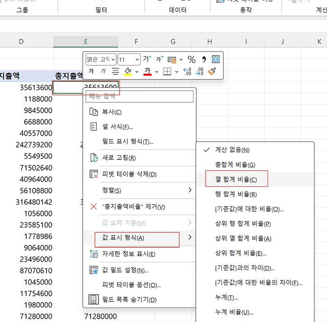The image size is (327, 322).
Task: Apply comma style from mini toolbar
Action: coord(204,59)
